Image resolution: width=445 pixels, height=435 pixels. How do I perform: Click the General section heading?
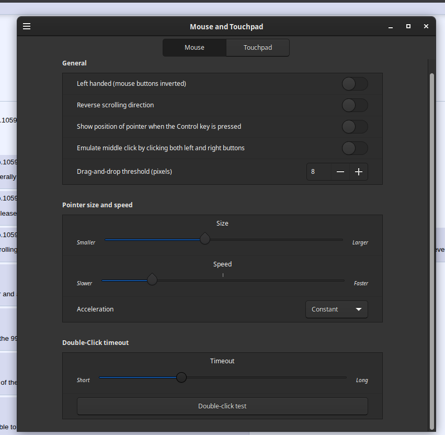click(x=74, y=63)
